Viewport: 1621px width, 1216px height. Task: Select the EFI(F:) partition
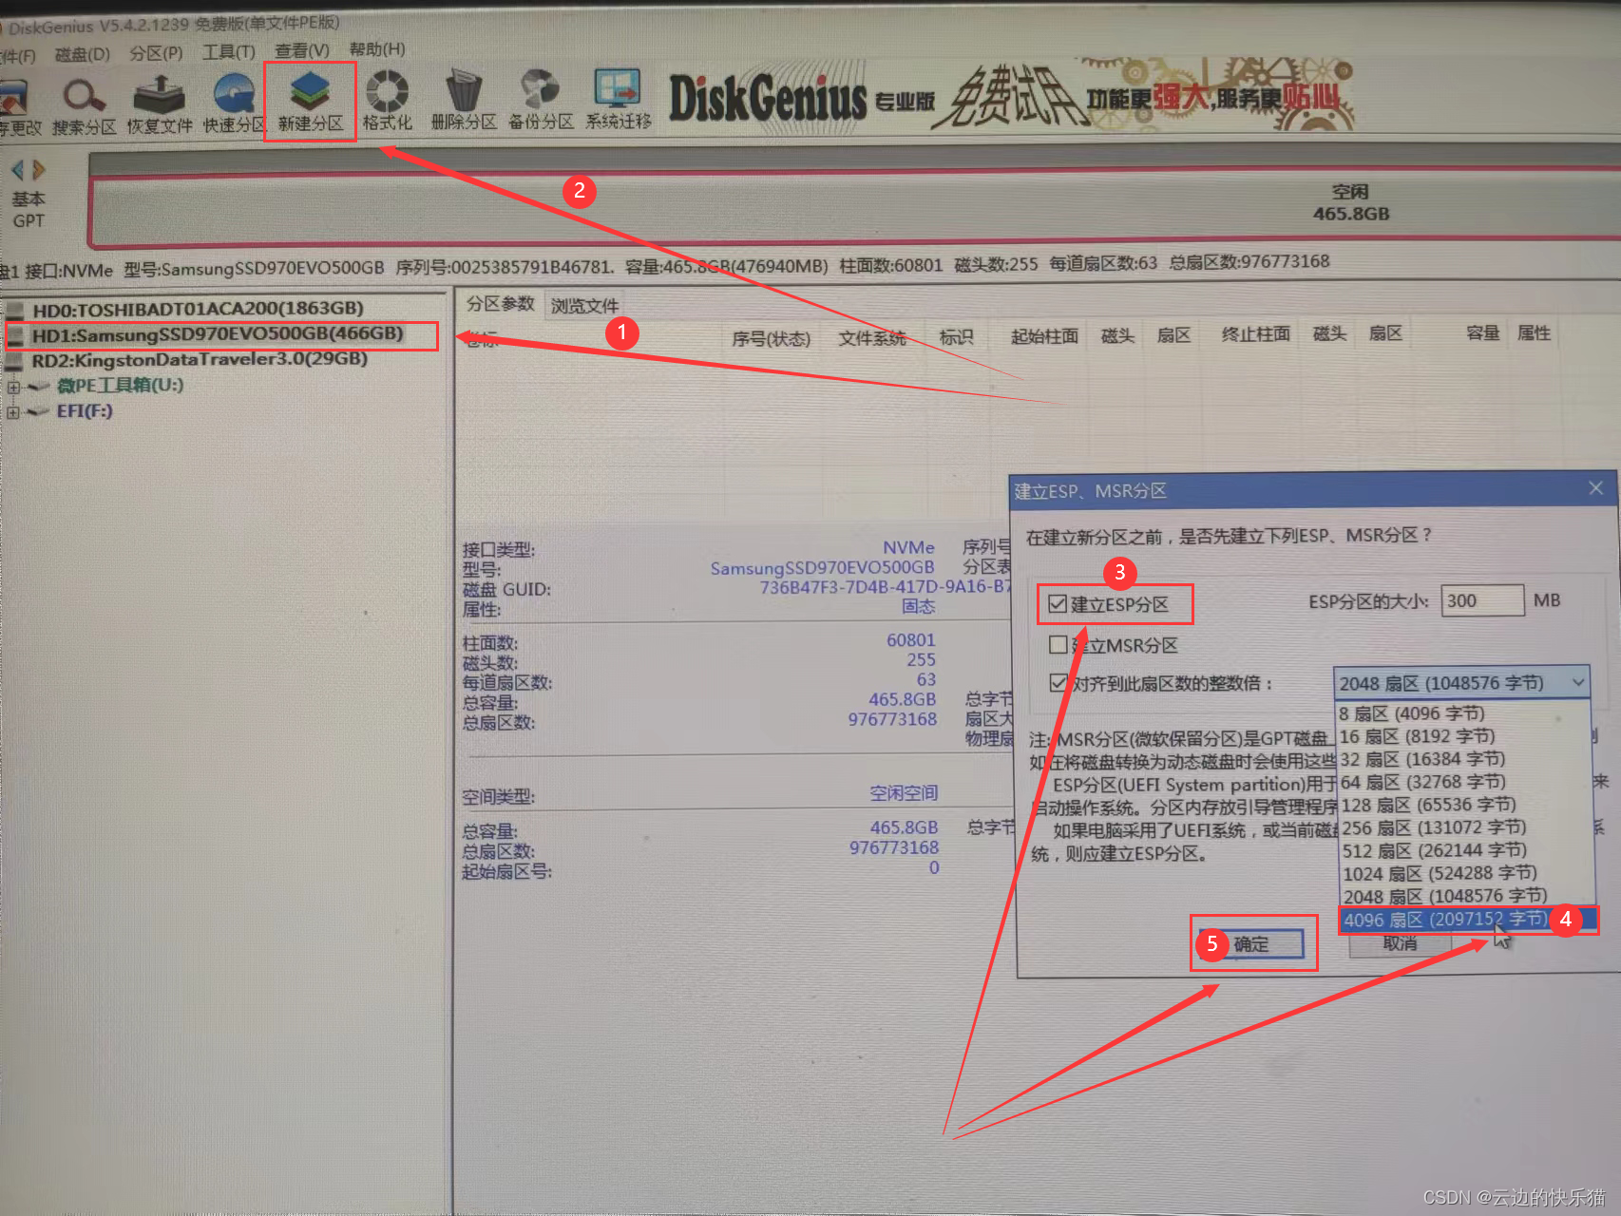pos(85,411)
